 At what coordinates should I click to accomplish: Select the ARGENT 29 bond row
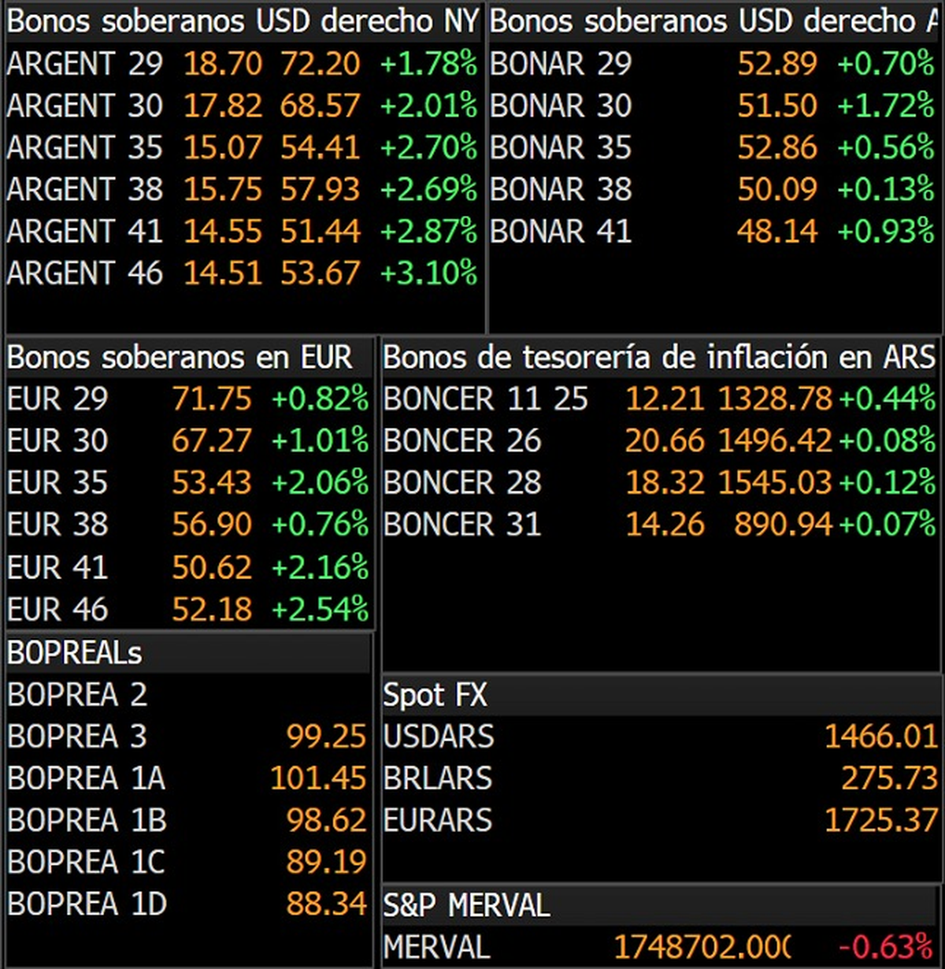(x=243, y=64)
